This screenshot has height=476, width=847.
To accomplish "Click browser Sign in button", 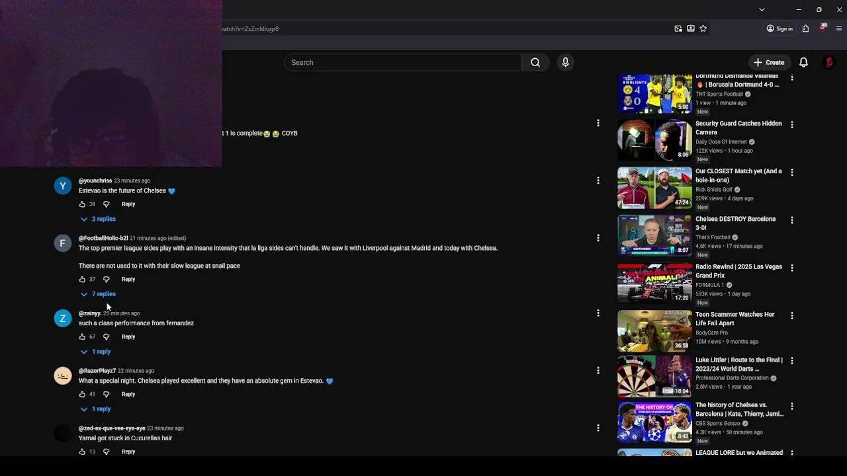I will tap(780, 28).
